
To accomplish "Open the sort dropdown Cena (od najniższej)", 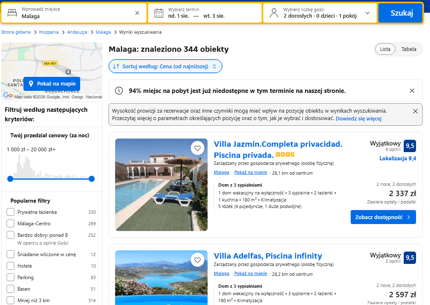I will point(165,66).
